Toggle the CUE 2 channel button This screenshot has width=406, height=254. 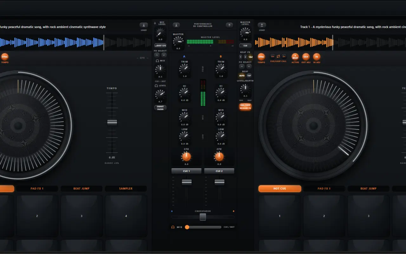pyautogui.click(x=219, y=171)
